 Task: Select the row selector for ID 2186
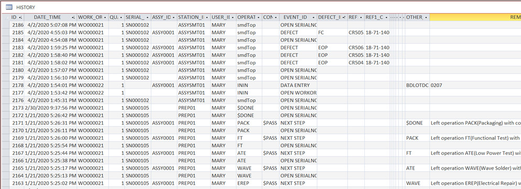click(x=5, y=25)
